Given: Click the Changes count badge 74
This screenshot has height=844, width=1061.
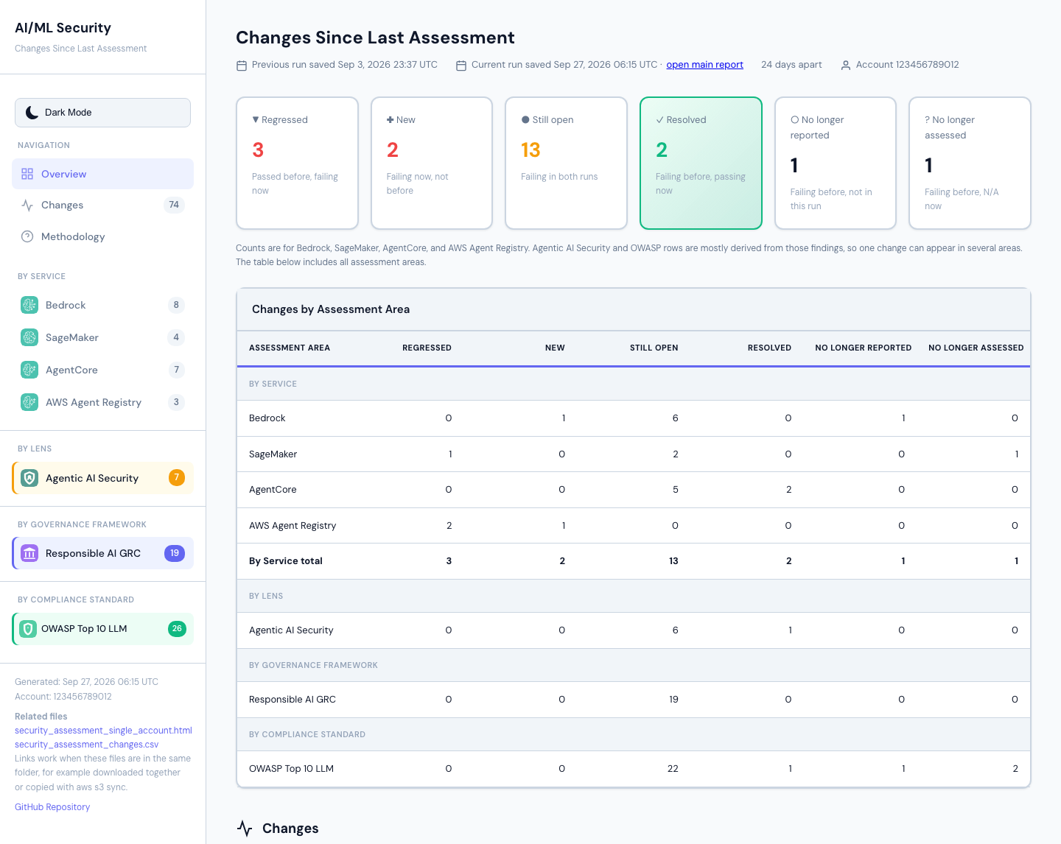Looking at the screenshot, I should pos(174,205).
